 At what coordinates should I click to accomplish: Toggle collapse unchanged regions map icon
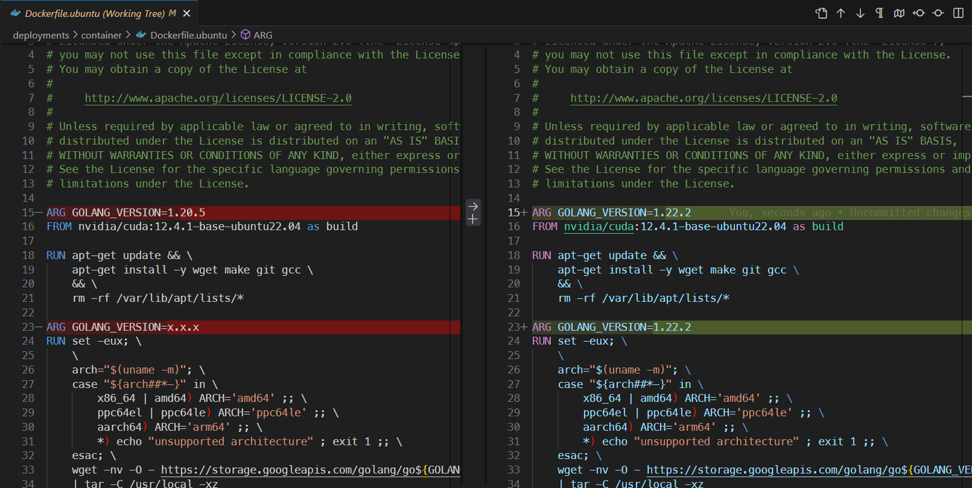coord(899,13)
